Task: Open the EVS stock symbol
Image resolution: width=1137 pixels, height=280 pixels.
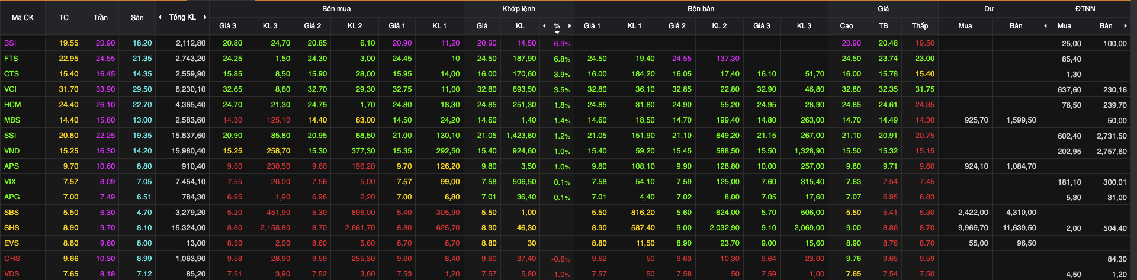Action: [x=11, y=243]
